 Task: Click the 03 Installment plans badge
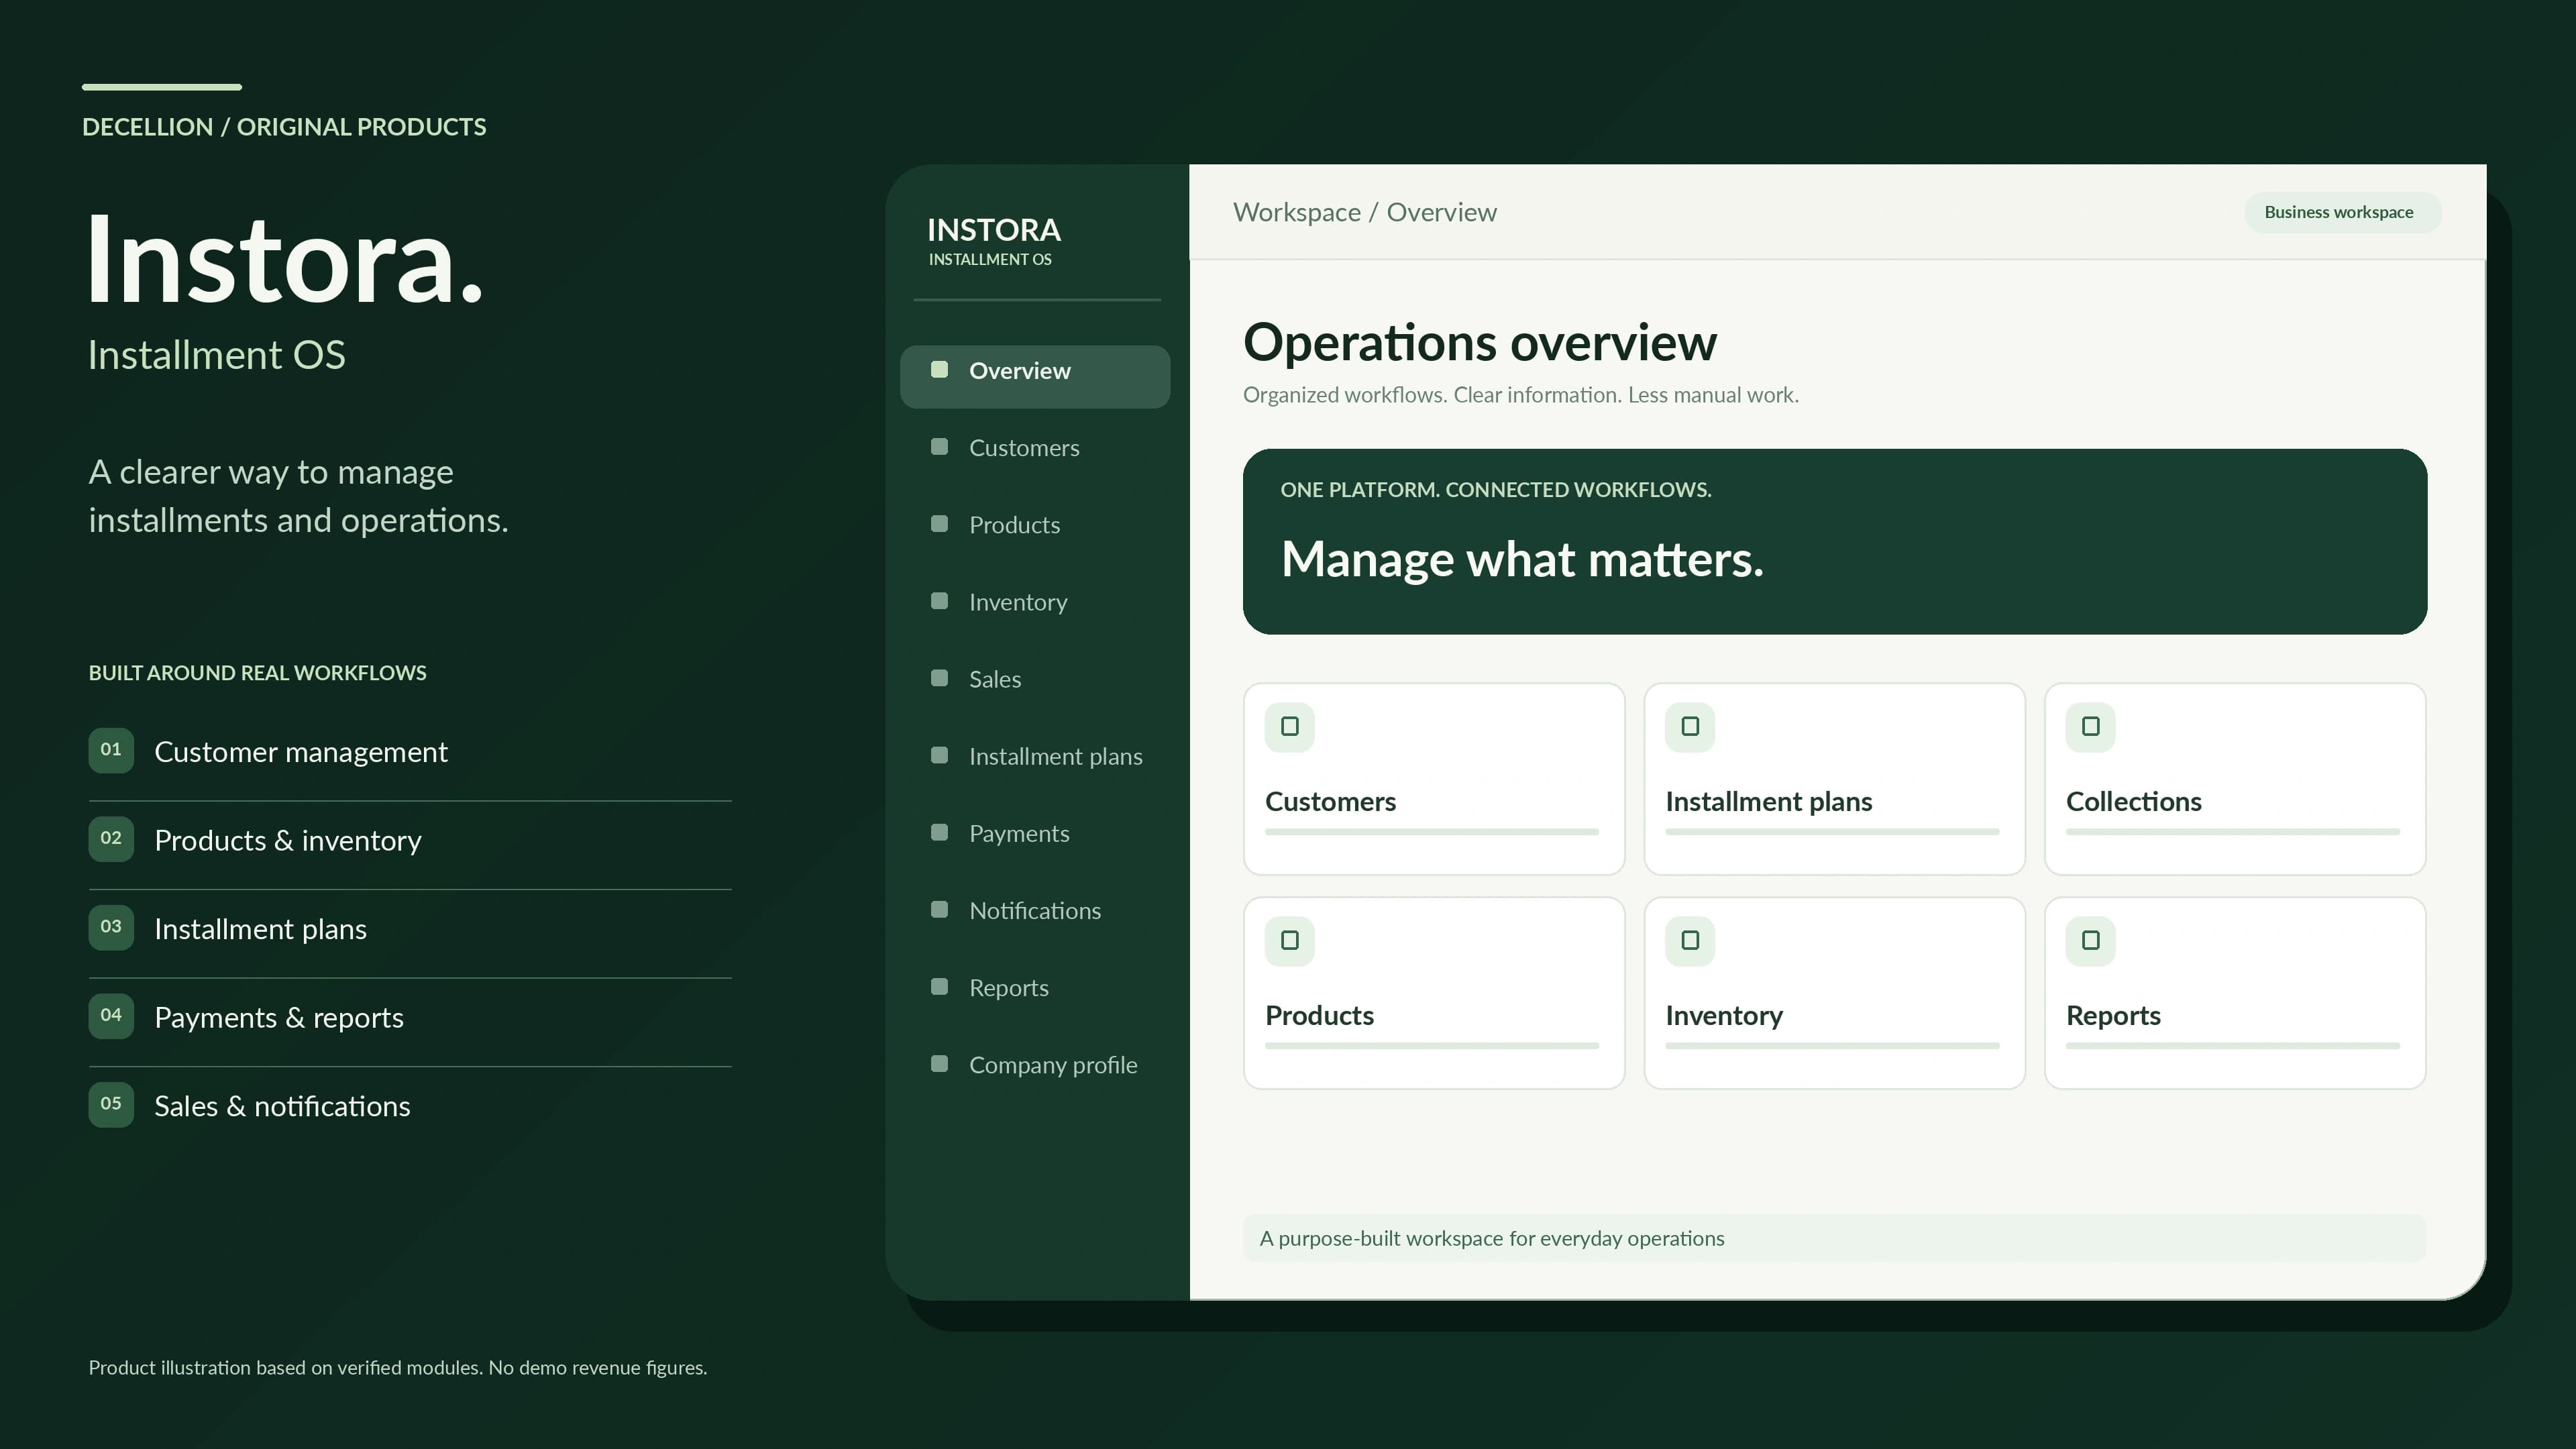111,927
